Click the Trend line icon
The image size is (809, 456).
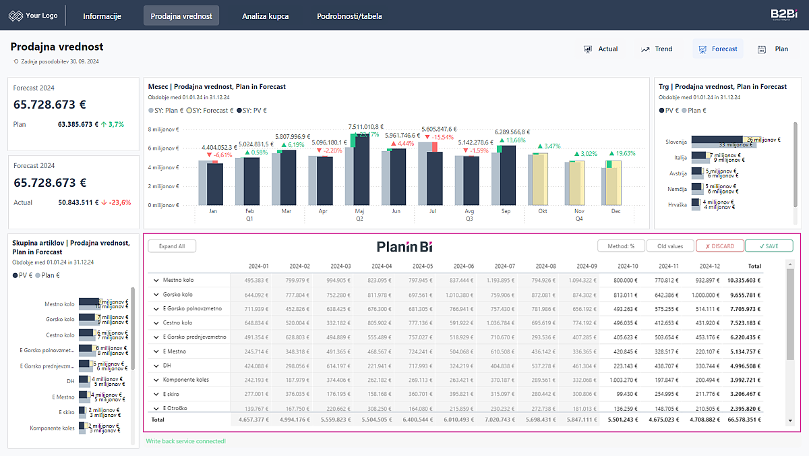[x=645, y=49]
